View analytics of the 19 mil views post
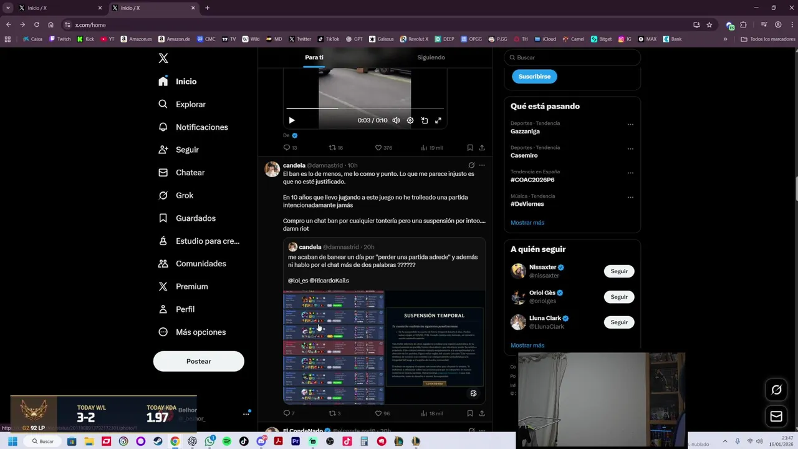The width and height of the screenshot is (798, 449). (431, 148)
